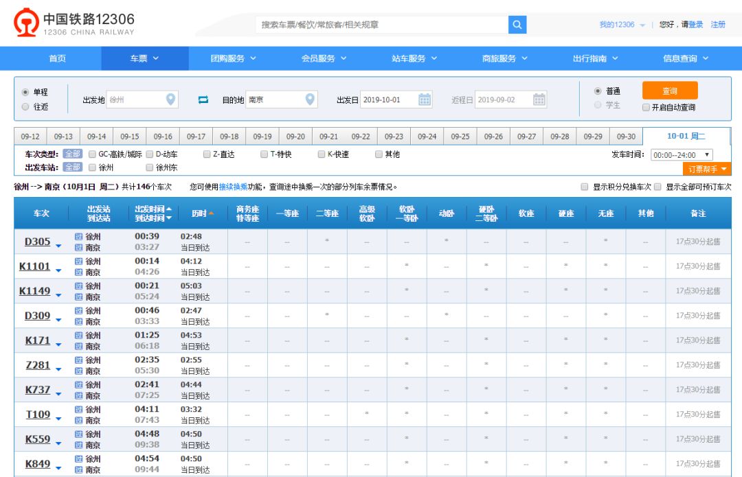Check the K-快速 train type checkbox
The height and width of the screenshot is (477, 742).
[322, 154]
